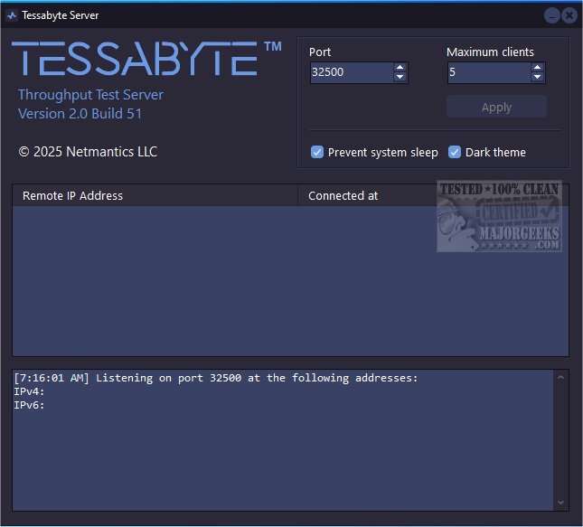
Task: Sort by Connected at column header
Action: 433,195
